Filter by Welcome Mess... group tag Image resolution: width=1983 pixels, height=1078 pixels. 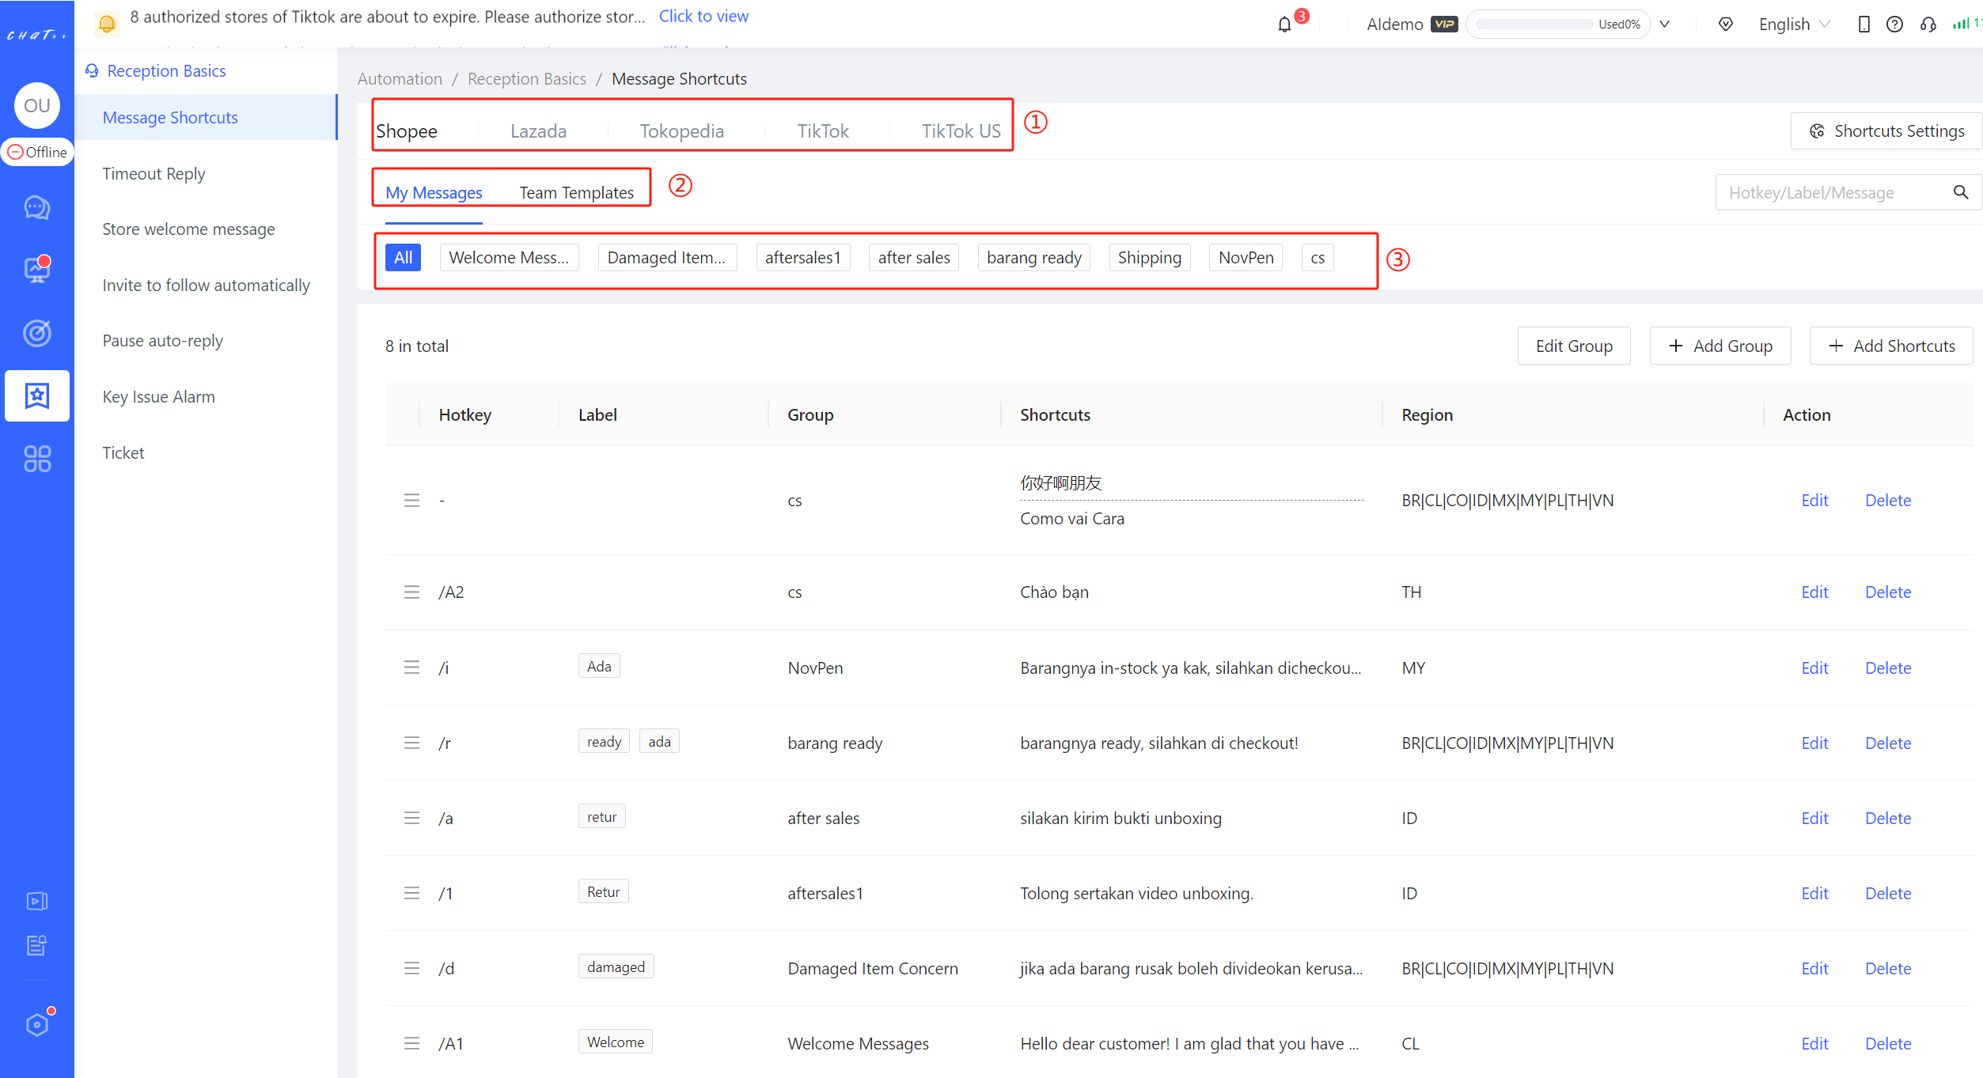509,257
